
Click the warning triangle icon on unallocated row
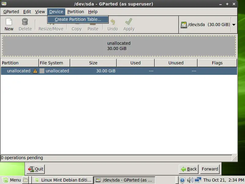[35, 71]
